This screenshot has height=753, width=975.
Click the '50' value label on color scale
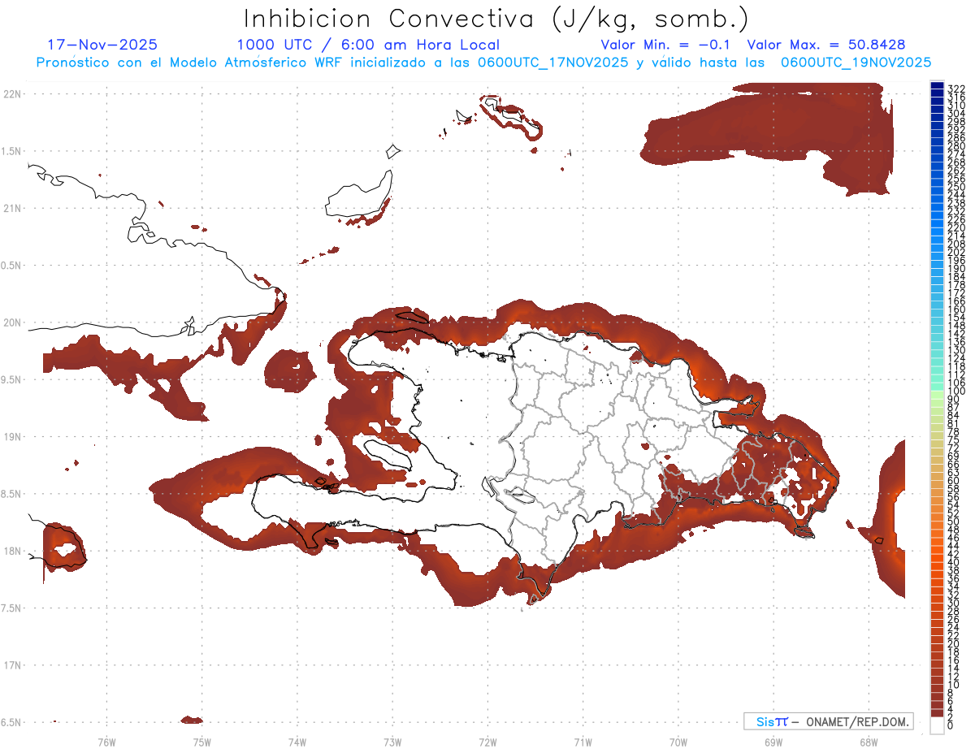[954, 521]
